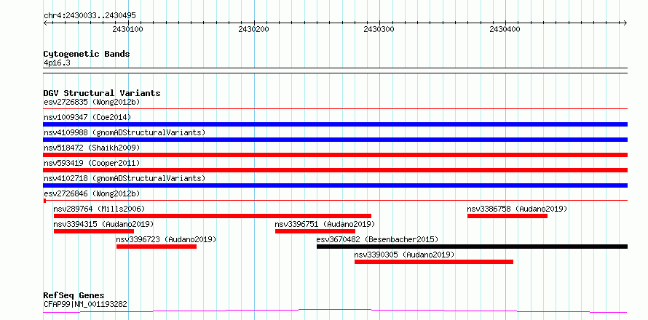Open variant nsv3394315 (Audano2019) label

pyautogui.click(x=103, y=224)
